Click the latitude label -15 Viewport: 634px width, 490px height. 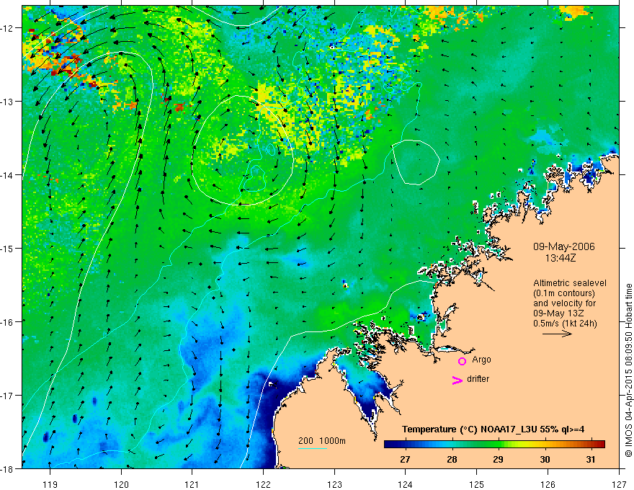pos(7,248)
